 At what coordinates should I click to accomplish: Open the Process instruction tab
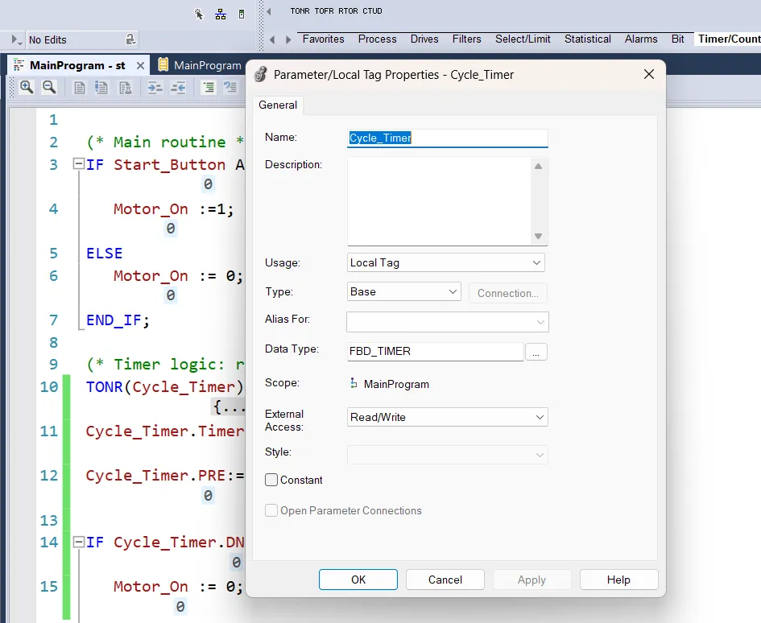(377, 39)
